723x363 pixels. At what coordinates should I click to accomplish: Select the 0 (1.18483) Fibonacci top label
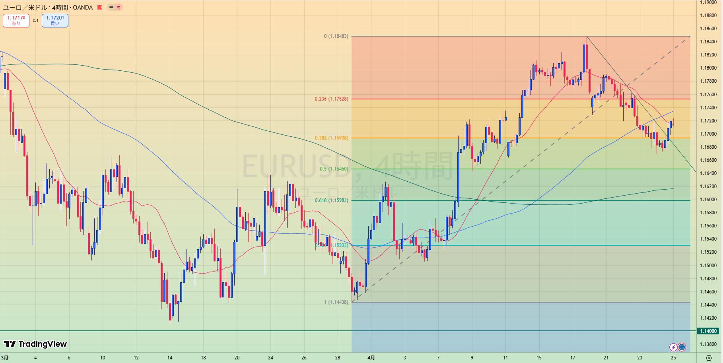pos(336,36)
